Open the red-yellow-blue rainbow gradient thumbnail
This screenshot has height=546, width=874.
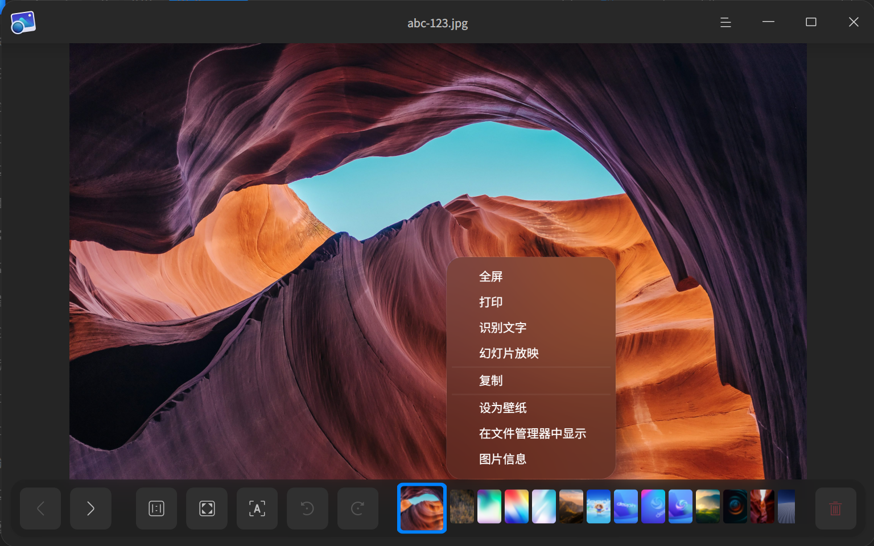517,506
